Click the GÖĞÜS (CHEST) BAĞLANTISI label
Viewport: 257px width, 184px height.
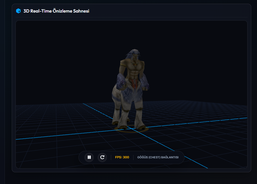tap(158, 157)
